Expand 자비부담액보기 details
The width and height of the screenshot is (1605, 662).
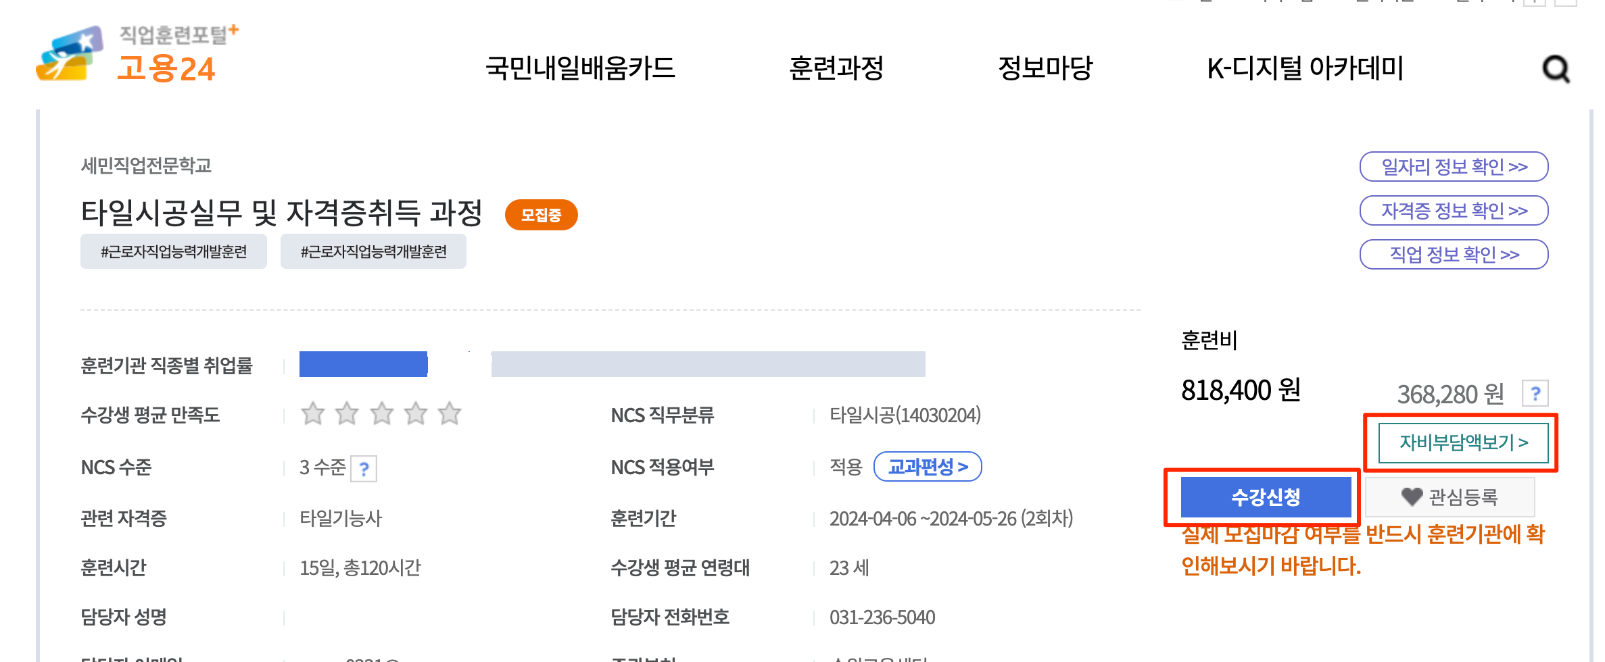click(x=1464, y=442)
